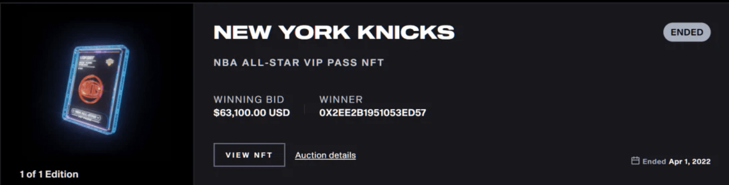Click the VIEW NFT button
This screenshot has width=729, height=185.
click(x=249, y=155)
